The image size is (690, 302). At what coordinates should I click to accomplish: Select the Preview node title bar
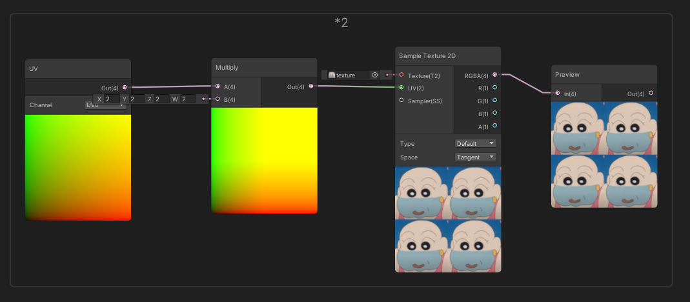coord(604,74)
